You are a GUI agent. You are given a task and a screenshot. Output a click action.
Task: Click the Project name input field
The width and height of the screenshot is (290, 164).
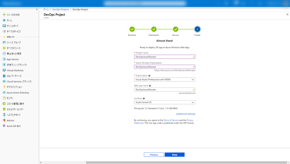[x=165, y=57]
